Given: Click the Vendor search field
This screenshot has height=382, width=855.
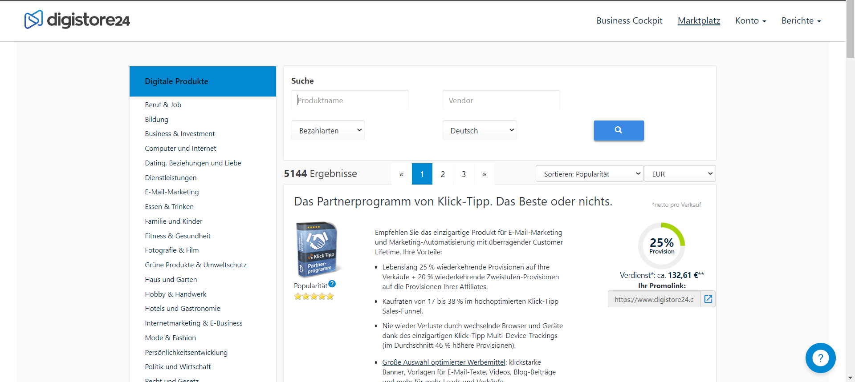Looking at the screenshot, I should tap(501, 100).
